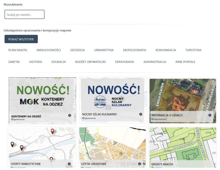Select the EDUKACJA category
Image resolution: width=220 pixels, height=170 pixels.
coord(59,62)
